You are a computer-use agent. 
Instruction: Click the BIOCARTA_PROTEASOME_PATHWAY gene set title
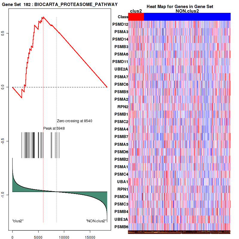(x=60, y=4)
